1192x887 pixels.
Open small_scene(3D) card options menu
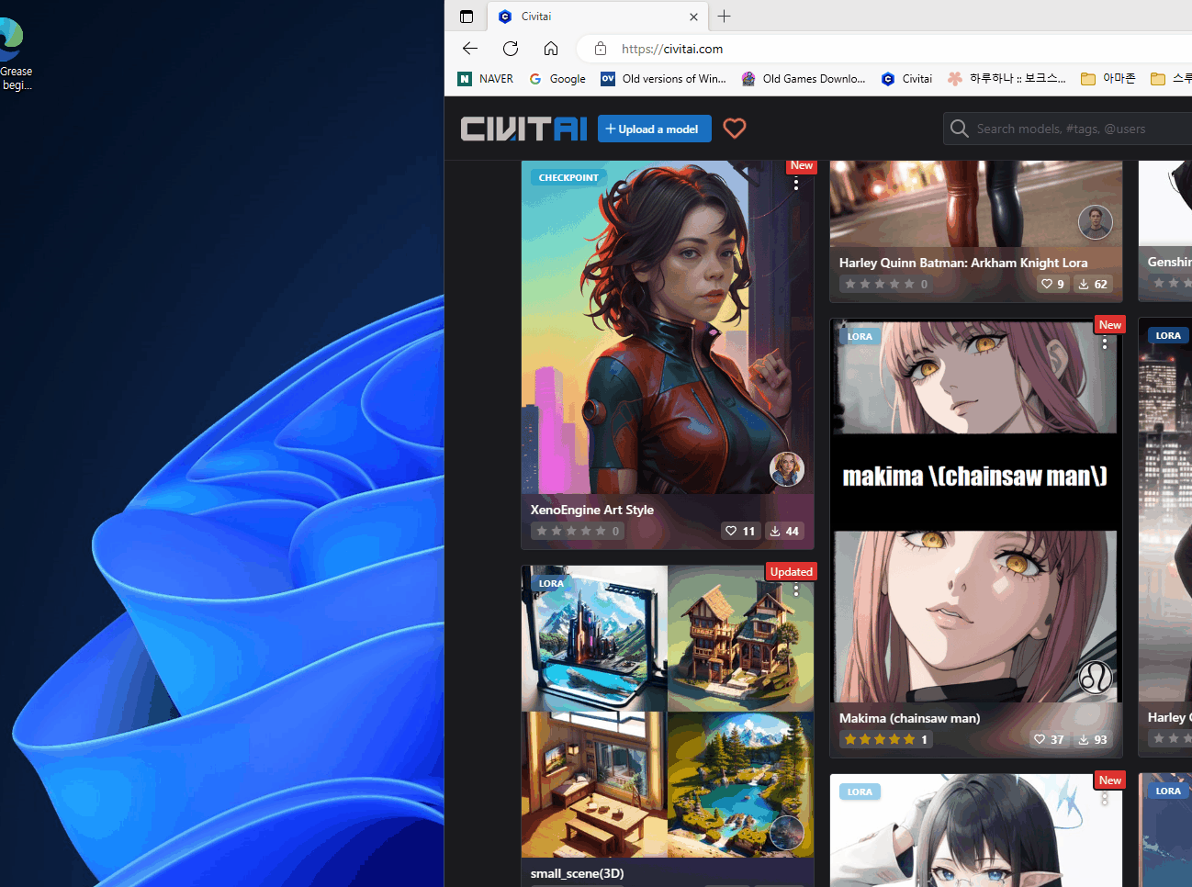tap(796, 590)
